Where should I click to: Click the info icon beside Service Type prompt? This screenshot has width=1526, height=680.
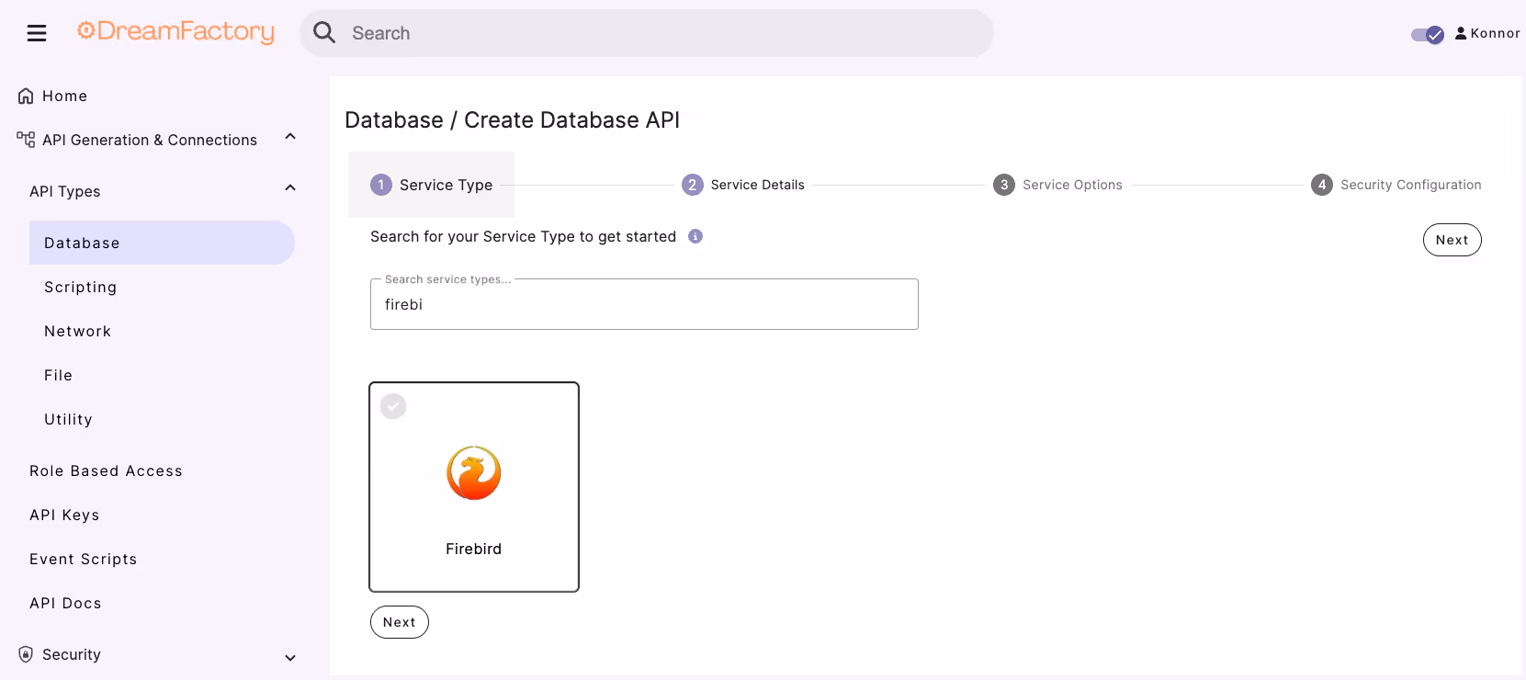tap(695, 236)
